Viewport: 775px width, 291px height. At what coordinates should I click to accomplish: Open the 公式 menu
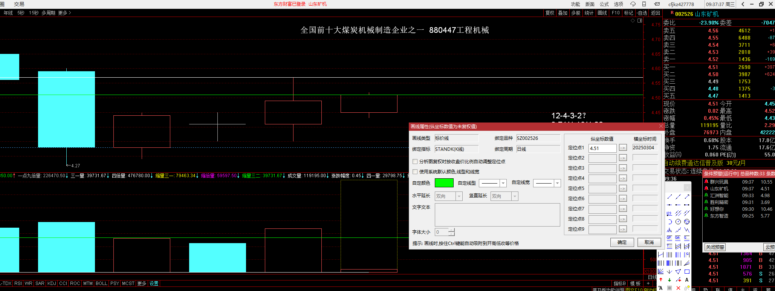604,4
